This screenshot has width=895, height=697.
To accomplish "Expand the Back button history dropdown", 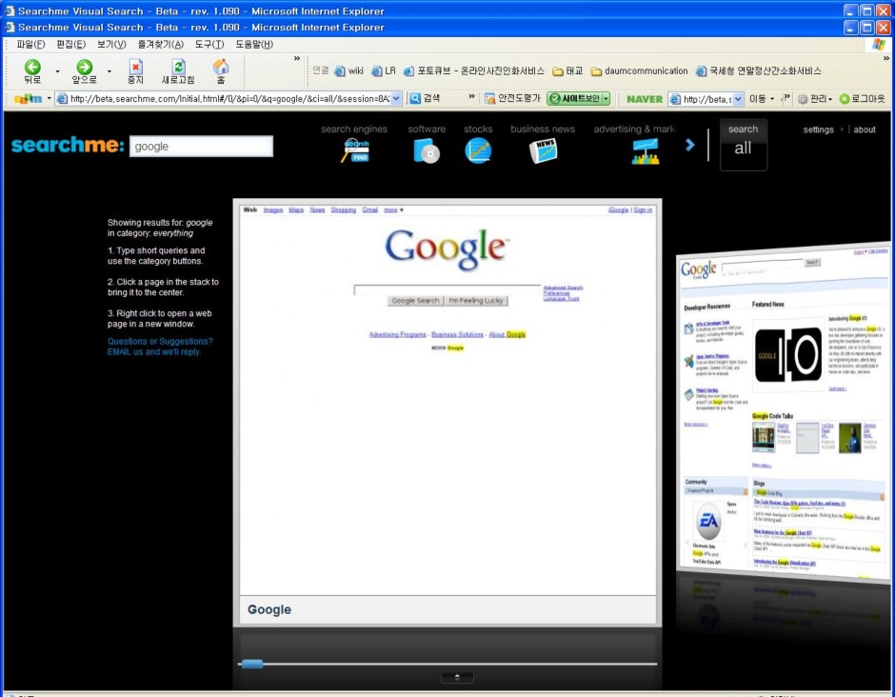I will coord(57,71).
